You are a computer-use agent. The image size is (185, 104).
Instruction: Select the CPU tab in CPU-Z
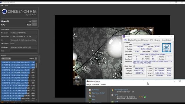point(126,40)
